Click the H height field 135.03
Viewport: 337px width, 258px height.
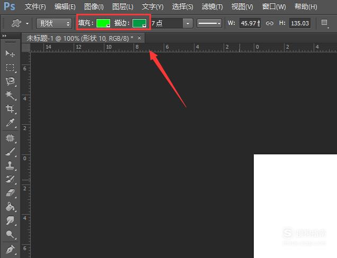click(300, 23)
